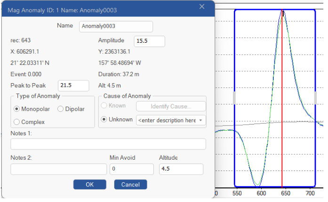Click the 700 axis label
Viewport: 328px width, 202px height.
tap(310, 194)
